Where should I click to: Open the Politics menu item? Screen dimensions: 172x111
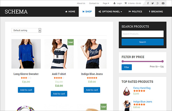click(135, 12)
